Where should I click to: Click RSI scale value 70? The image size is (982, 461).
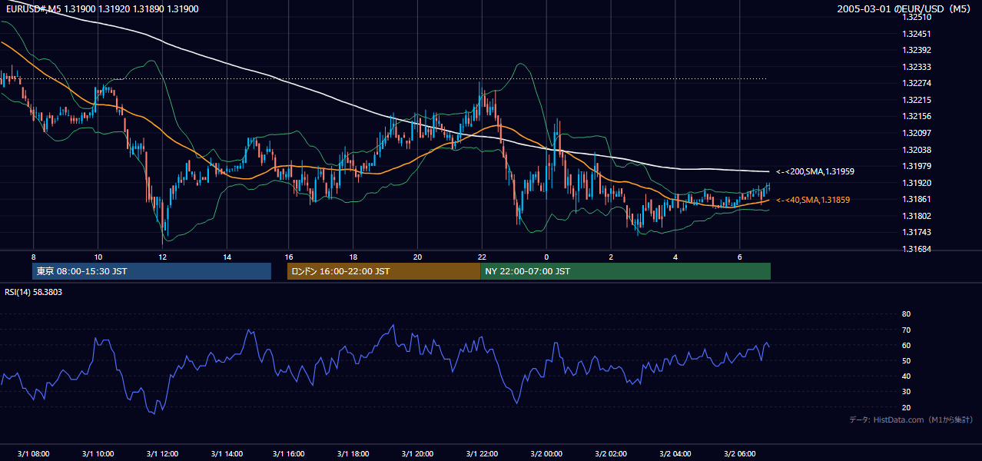point(906,330)
